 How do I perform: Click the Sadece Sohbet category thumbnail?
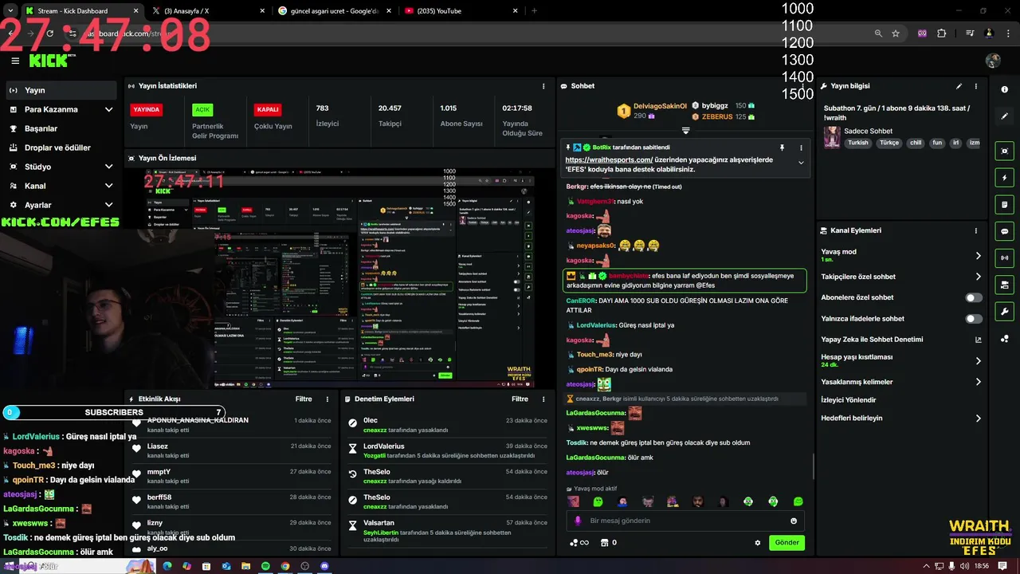(x=832, y=137)
